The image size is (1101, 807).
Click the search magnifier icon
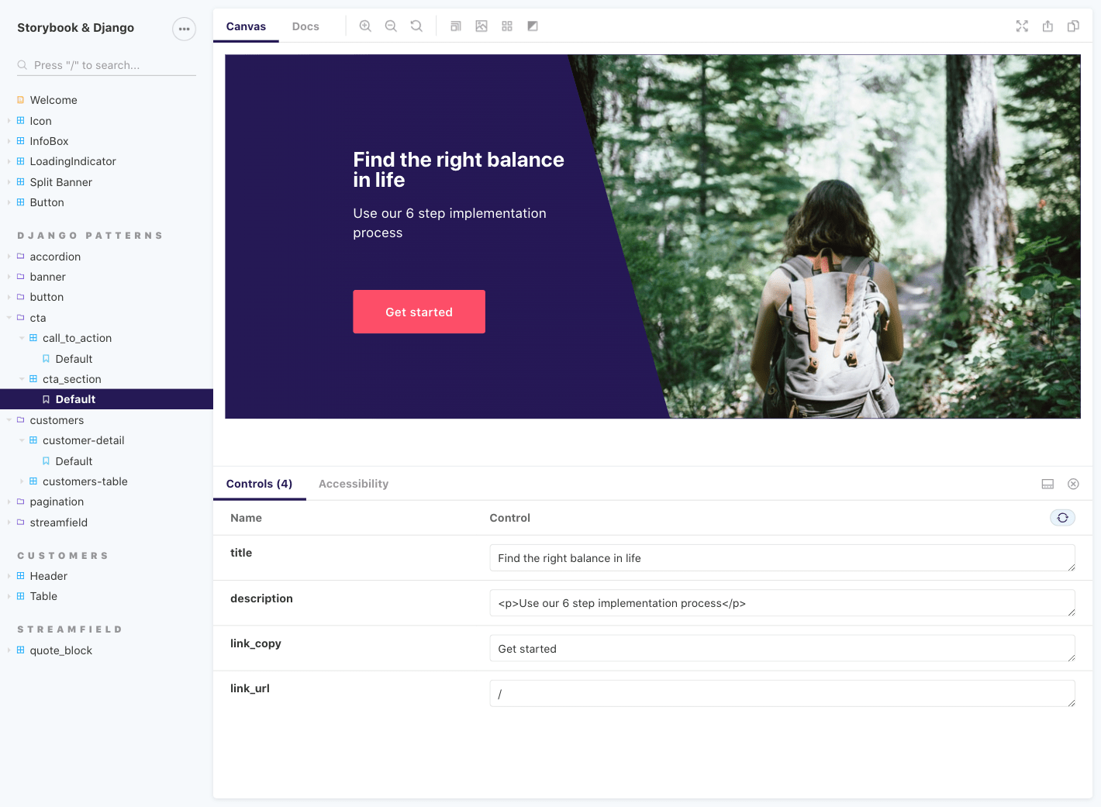tap(22, 65)
